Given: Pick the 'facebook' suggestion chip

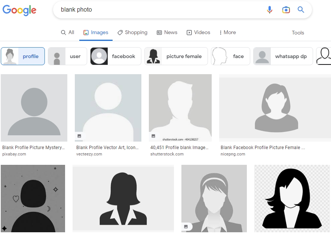Looking at the screenshot, I should tap(116, 56).
